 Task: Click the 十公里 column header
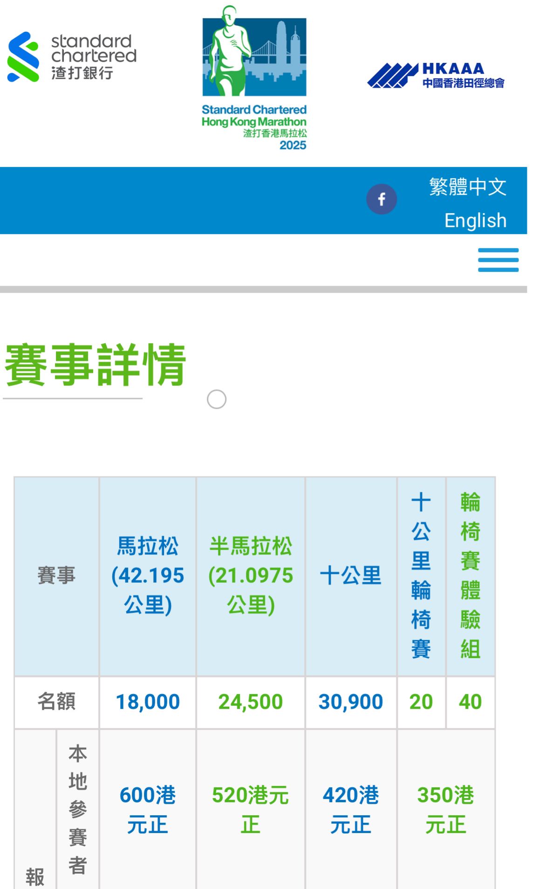(351, 576)
